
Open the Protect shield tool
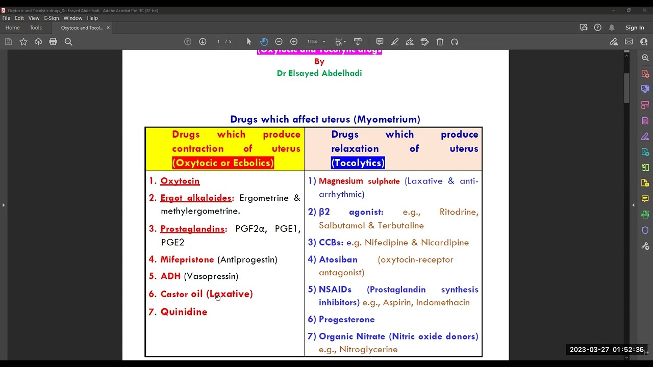(645, 230)
